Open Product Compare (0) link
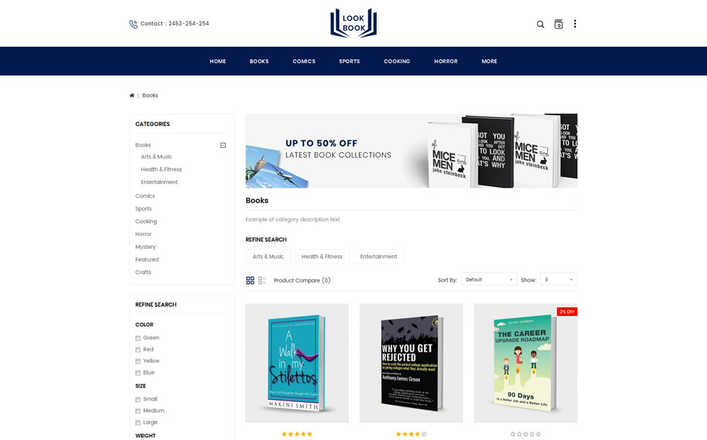Image resolution: width=707 pixels, height=440 pixels. (x=302, y=280)
